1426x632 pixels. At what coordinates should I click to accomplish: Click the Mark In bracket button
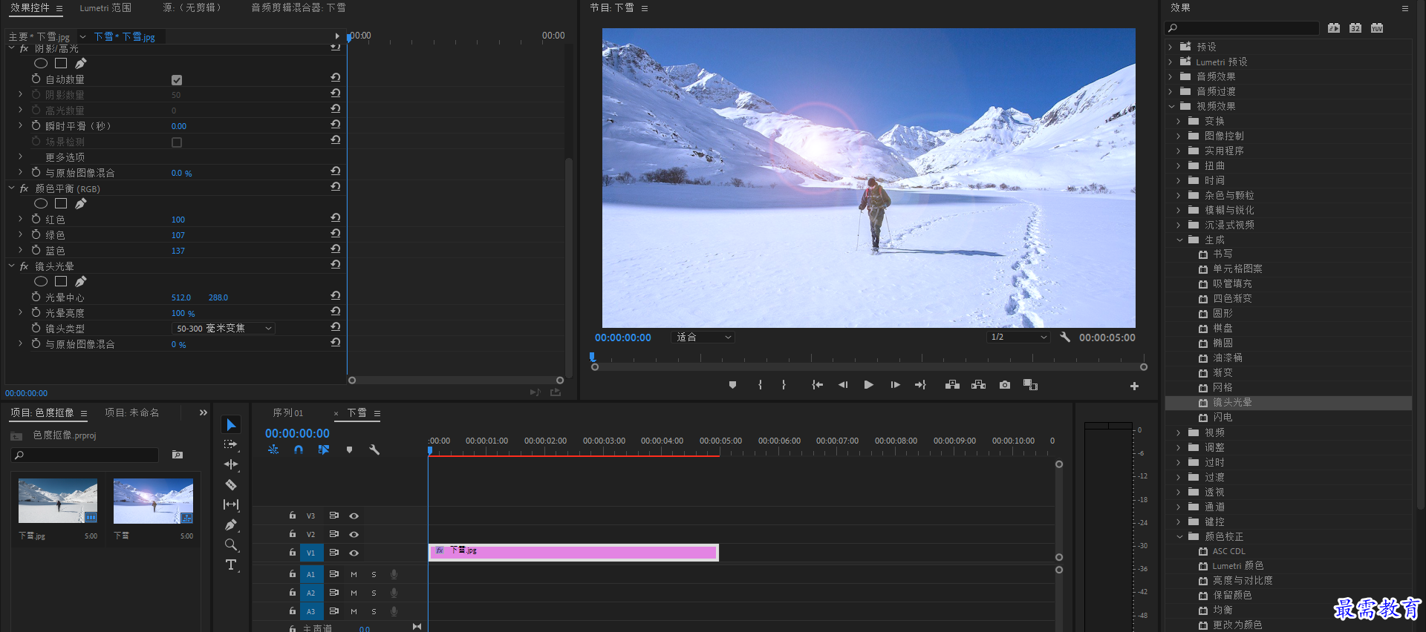(760, 385)
